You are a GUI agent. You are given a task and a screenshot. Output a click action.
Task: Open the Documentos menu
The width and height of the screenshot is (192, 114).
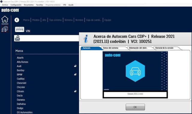[29, 5]
